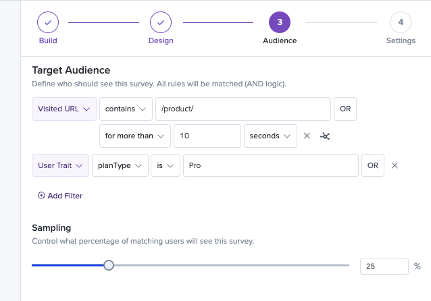Select the Audience step circle
Image resolution: width=431 pixels, height=301 pixels.
pos(280,22)
